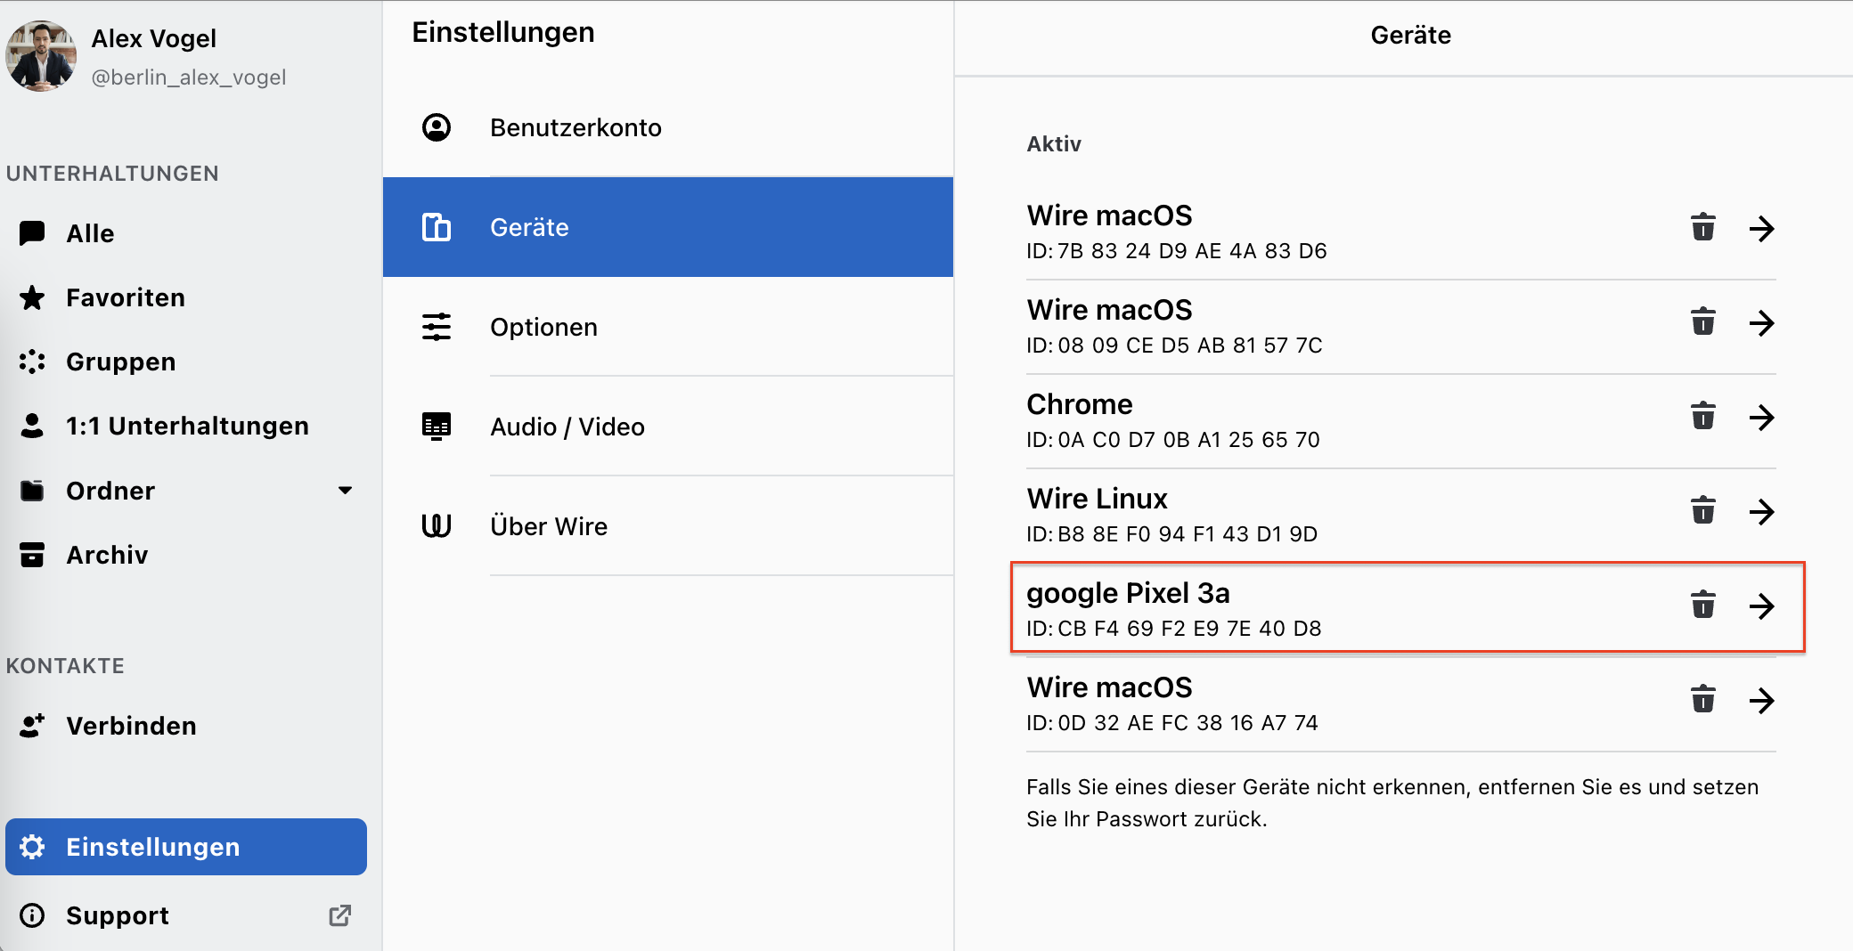Click the Archiv box icon
This screenshot has width=1853, height=951.
[x=32, y=555]
